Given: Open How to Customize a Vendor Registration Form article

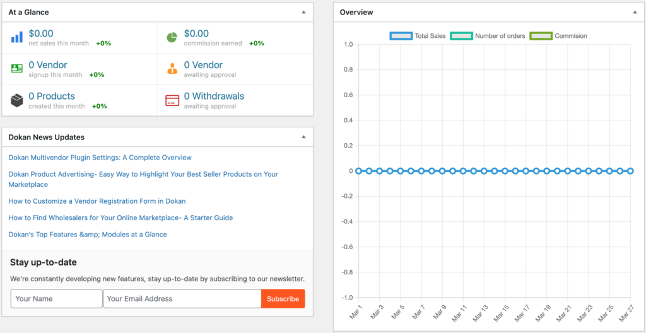Looking at the screenshot, I should tap(97, 201).
